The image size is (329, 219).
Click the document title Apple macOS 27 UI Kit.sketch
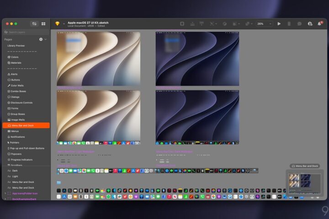pos(88,23)
